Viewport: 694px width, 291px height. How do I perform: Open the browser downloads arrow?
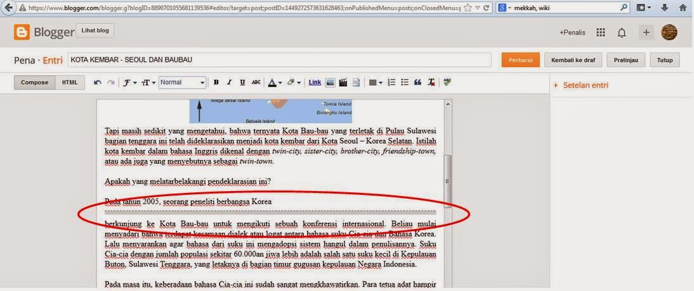[x=664, y=8]
